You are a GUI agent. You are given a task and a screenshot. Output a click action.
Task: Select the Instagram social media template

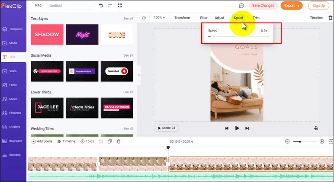pyautogui.click(x=82, y=71)
